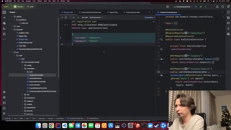Click AnalyticsController in breadcrumb bar
Image resolution: width=231 pixels, height=130 pixels.
[x=75, y=118]
